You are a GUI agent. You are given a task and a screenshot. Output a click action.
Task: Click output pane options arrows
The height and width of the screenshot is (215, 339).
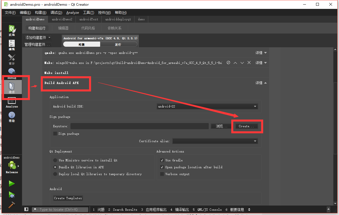tap(249, 209)
